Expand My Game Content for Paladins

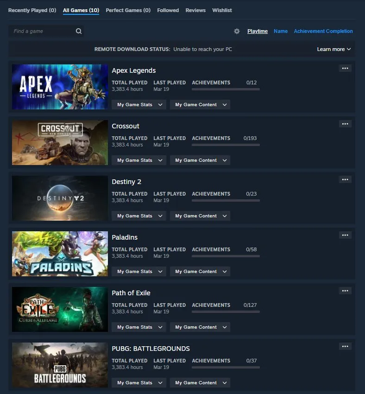tap(200, 271)
